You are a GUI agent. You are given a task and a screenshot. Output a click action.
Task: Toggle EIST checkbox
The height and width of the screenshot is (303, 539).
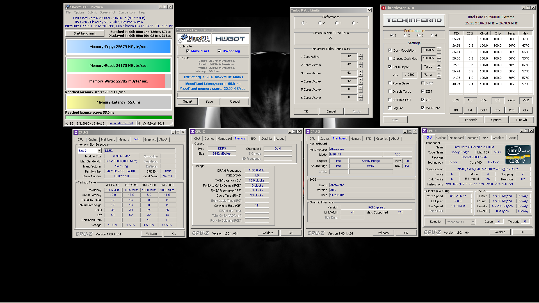(x=423, y=91)
